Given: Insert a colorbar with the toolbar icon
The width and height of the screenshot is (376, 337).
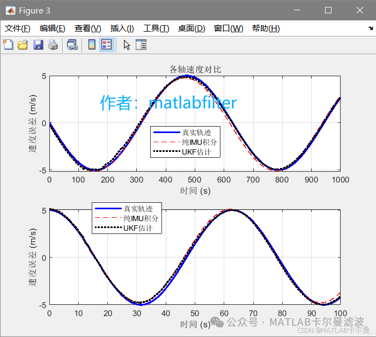Looking at the screenshot, I should coord(92,45).
